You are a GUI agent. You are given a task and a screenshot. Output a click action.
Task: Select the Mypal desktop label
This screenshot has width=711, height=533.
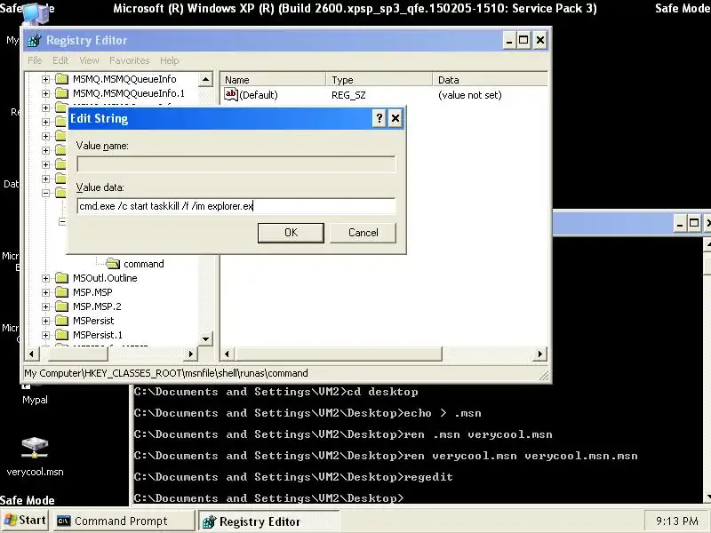(35, 400)
